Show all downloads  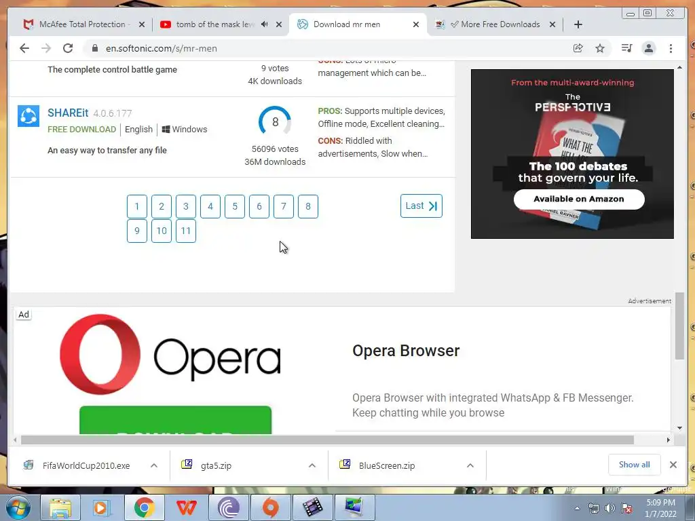[x=635, y=465]
